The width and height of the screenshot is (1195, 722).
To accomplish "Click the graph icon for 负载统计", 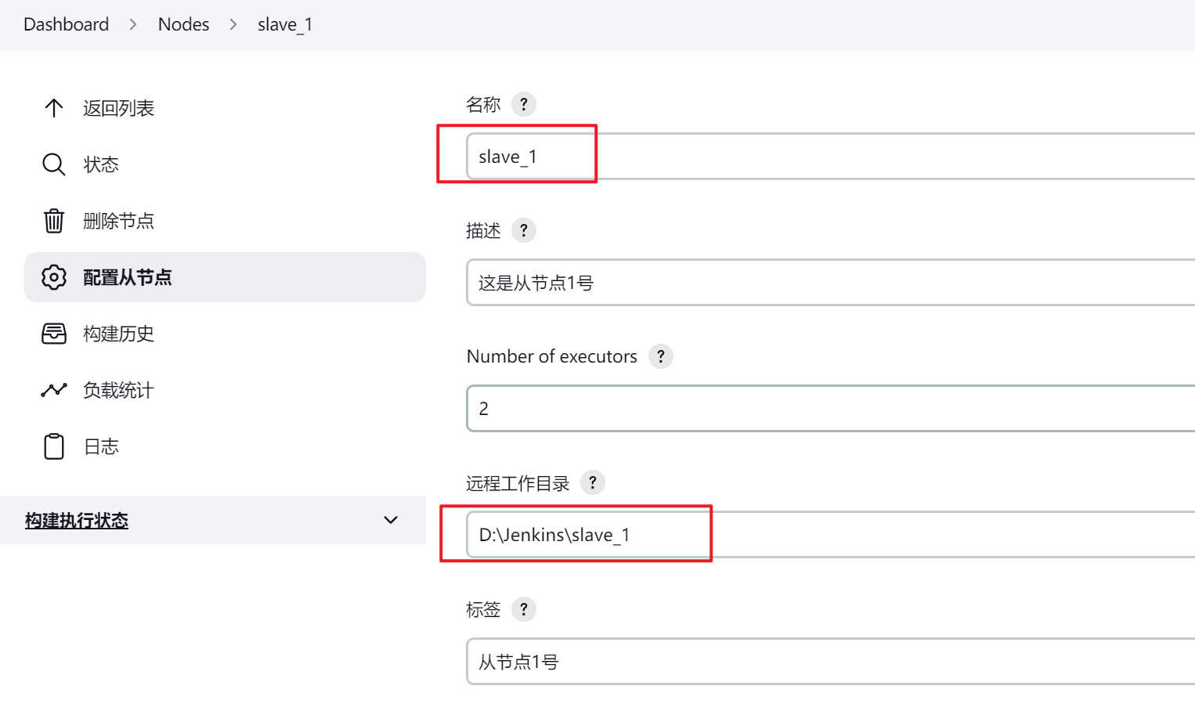I will click(x=54, y=390).
